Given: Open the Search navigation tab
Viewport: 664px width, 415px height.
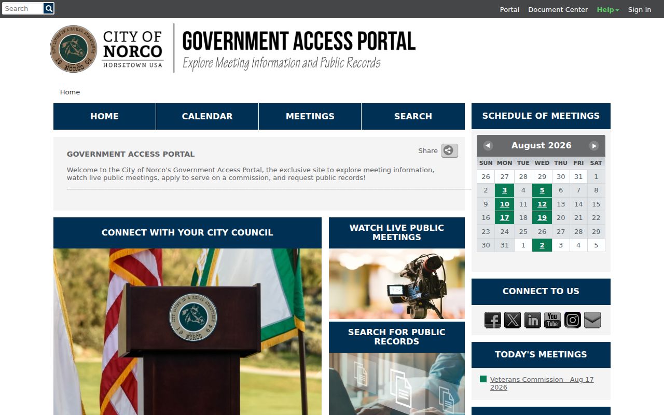Looking at the screenshot, I should pos(413,116).
